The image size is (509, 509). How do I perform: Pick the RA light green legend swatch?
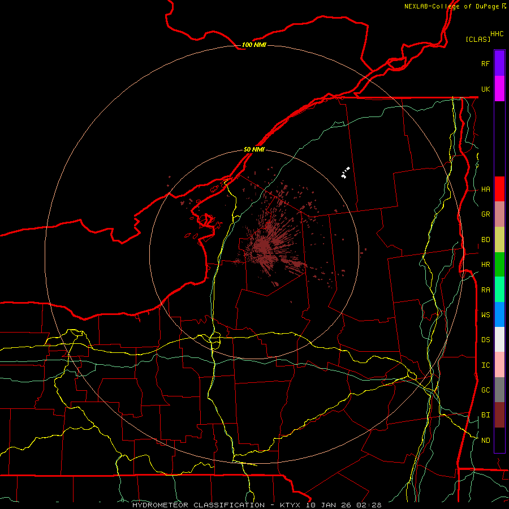pos(499,290)
